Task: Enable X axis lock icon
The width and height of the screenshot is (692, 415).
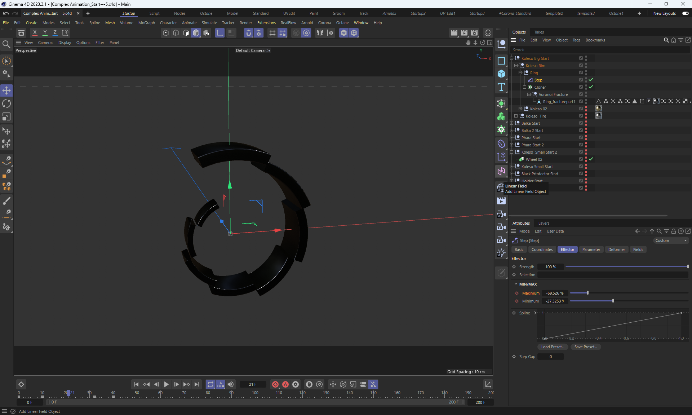Action: (35, 32)
